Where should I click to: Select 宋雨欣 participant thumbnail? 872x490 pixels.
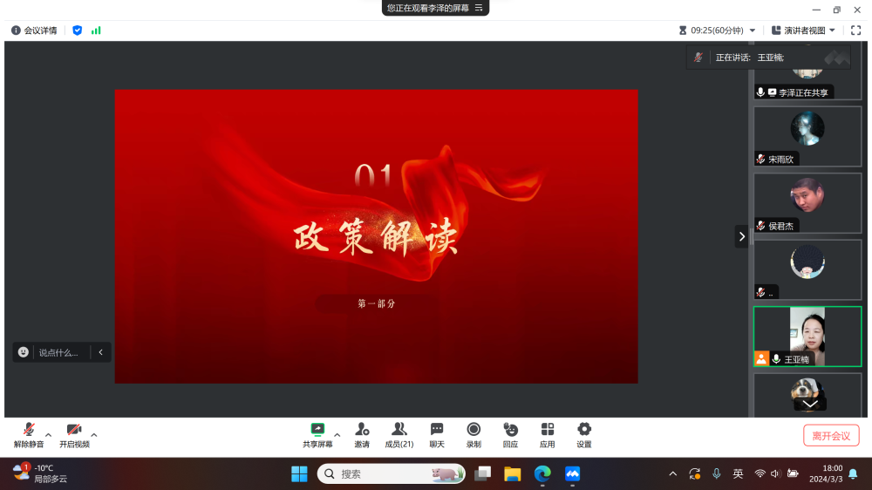pyautogui.click(x=807, y=136)
